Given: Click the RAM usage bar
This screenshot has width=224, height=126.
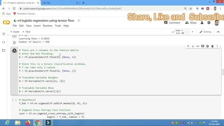Looking at the screenshot, I should pyautogui.click(x=185, y=30).
